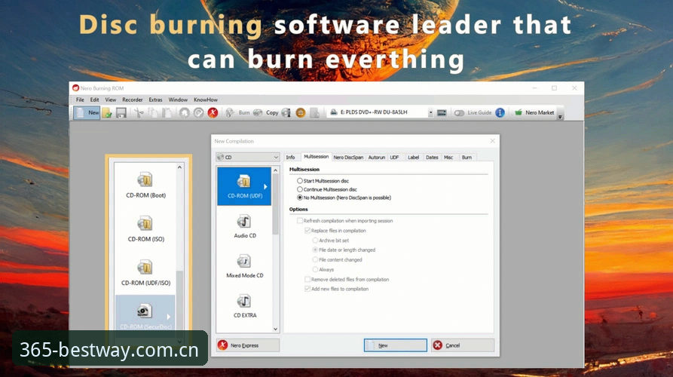
Task: Switch to the Info tab
Action: point(291,158)
